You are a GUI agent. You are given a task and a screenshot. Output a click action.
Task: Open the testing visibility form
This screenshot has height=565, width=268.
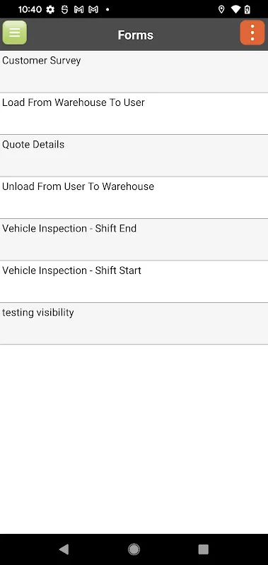134,323
